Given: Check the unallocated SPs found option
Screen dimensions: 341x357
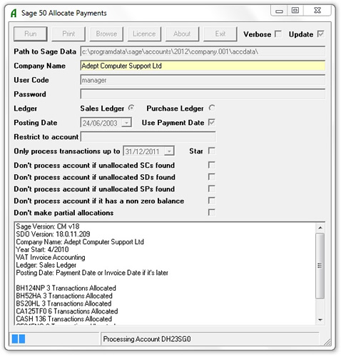Looking at the screenshot, I should [x=211, y=188].
